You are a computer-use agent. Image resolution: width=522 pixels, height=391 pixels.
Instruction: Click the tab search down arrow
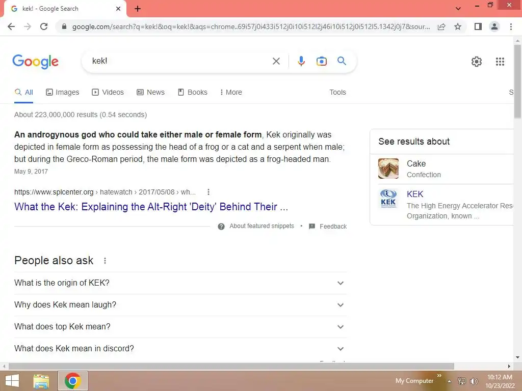coord(458,9)
